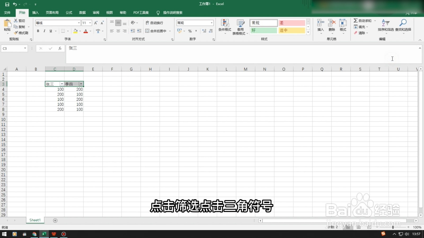This screenshot has height=238, width=424.
Task: Click the zoom slider in status bar
Action: [393, 227]
